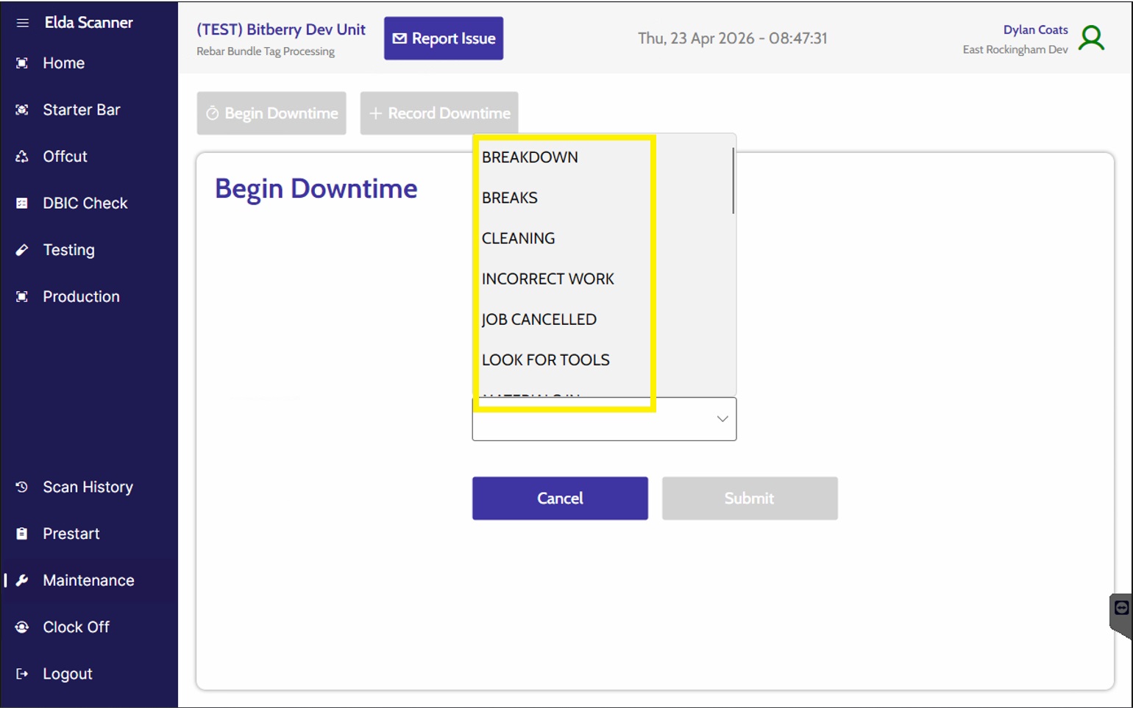Click the envelope icon in Report Issue
Viewport: 1133px width, 708px height.
click(399, 38)
